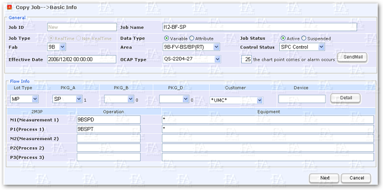Expand the Area dropdown list
Viewport: 383px width, 190px height.
pyautogui.click(x=191, y=47)
